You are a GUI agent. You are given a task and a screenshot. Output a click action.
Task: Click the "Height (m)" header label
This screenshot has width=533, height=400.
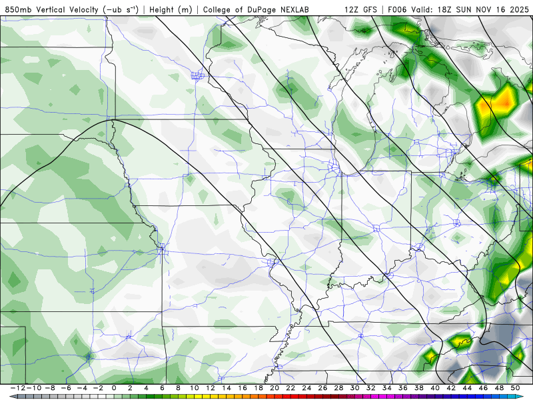click(171, 9)
